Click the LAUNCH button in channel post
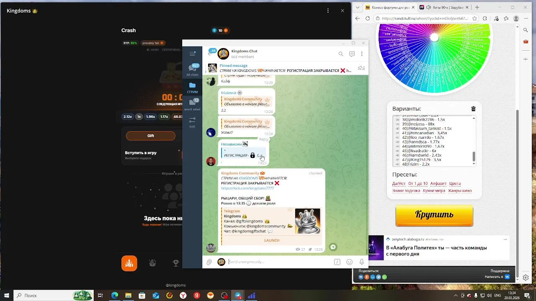Viewport: 536px width, 301px height. 272,240
